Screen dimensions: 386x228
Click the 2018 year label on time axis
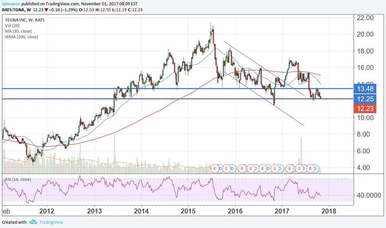pyautogui.click(x=329, y=211)
